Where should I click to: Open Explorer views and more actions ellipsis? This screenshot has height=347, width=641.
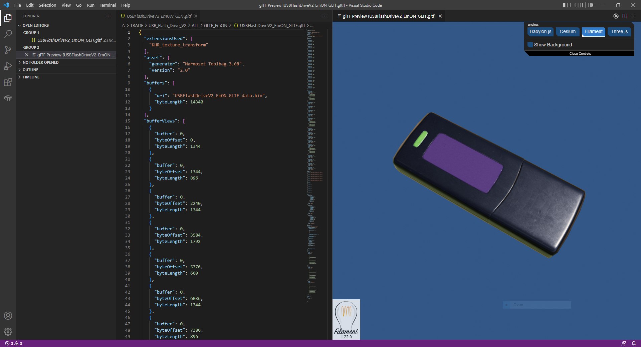pyautogui.click(x=109, y=16)
